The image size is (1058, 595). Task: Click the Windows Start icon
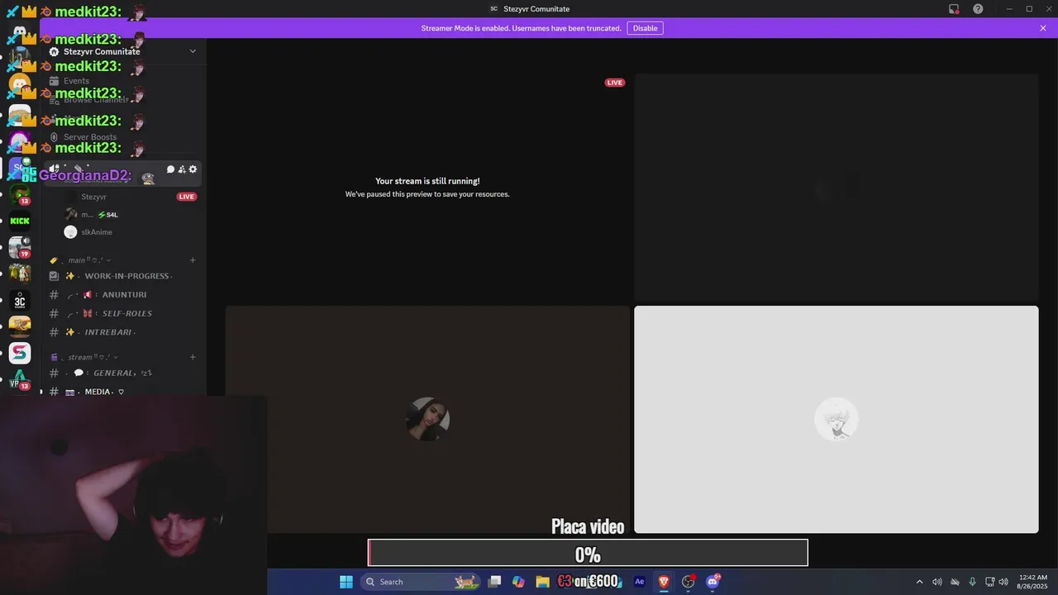pyautogui.click(x=346, y=582)
